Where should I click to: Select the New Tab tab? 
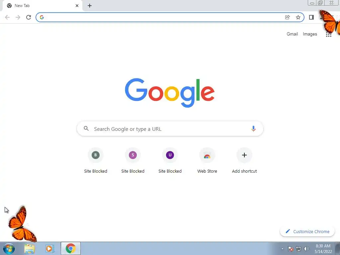(42, 6)
